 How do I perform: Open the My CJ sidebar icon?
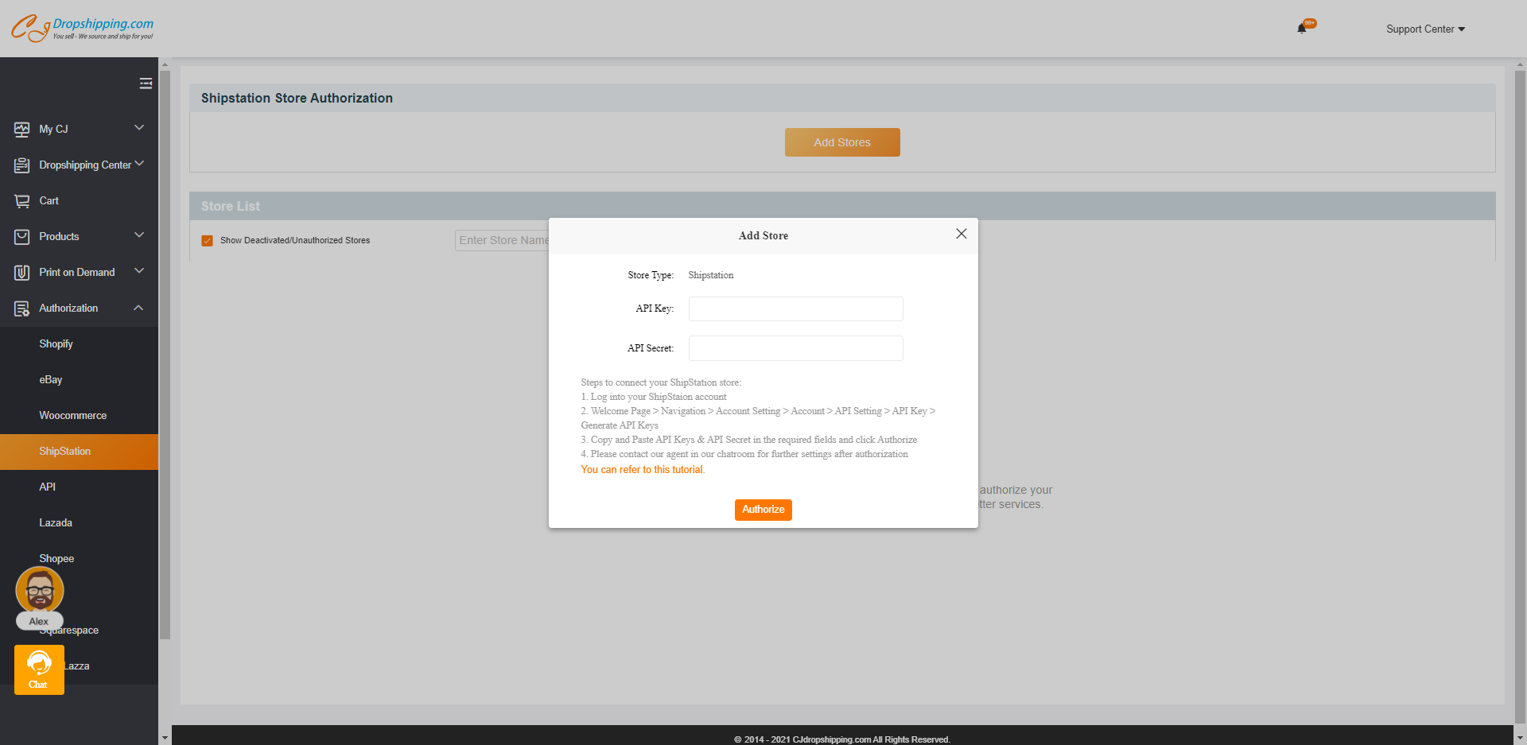[x=21, y=128]
